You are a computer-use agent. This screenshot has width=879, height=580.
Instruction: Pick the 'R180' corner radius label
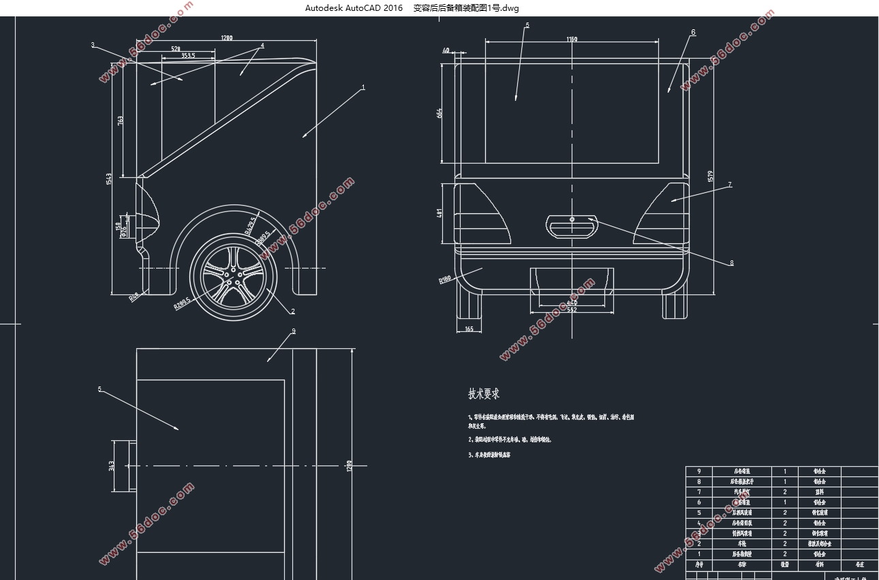click(x=446, y=279)
